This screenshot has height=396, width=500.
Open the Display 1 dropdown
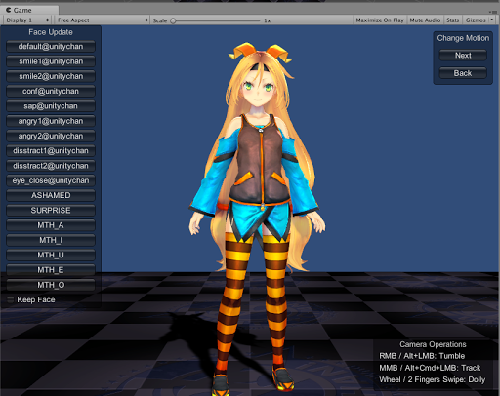(x=27, y=20)
